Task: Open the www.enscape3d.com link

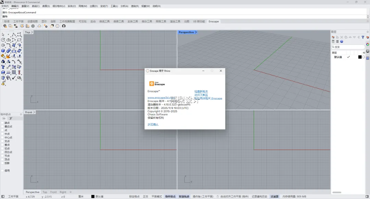Action: (x=160, y=98)
